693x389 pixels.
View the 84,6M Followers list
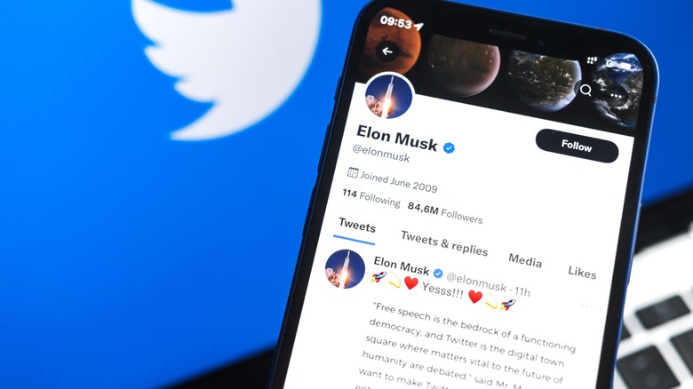(445, 212)
